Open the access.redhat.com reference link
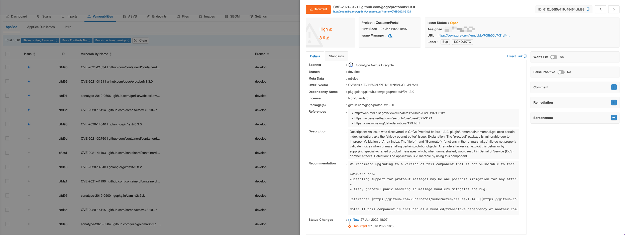625x235 pixels. tap(393, 118)
